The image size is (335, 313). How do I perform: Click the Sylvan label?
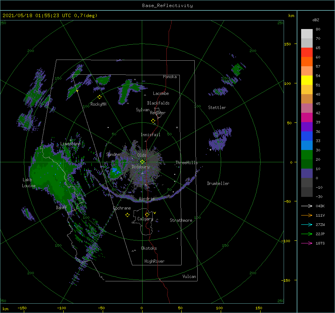[143, 110]
